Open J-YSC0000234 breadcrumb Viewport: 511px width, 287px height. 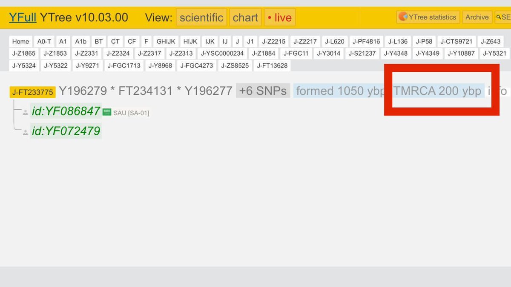click(222, 53)
